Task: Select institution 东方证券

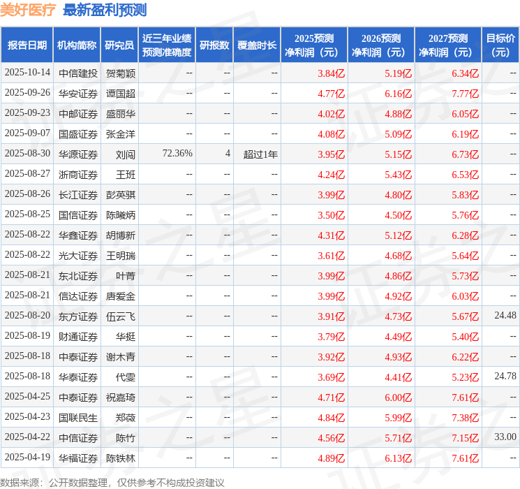Action: 78,316
